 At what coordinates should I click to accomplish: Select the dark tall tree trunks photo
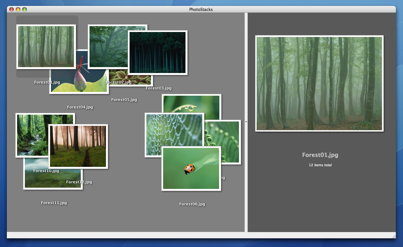[158, 53]
